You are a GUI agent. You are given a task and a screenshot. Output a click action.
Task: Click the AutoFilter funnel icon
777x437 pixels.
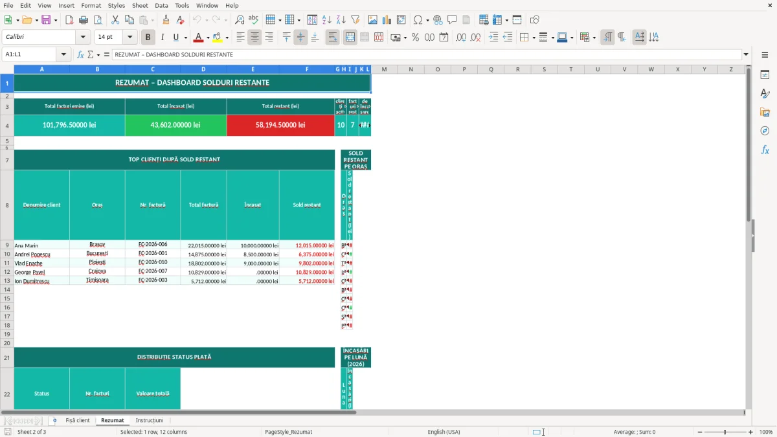(355, 20)
